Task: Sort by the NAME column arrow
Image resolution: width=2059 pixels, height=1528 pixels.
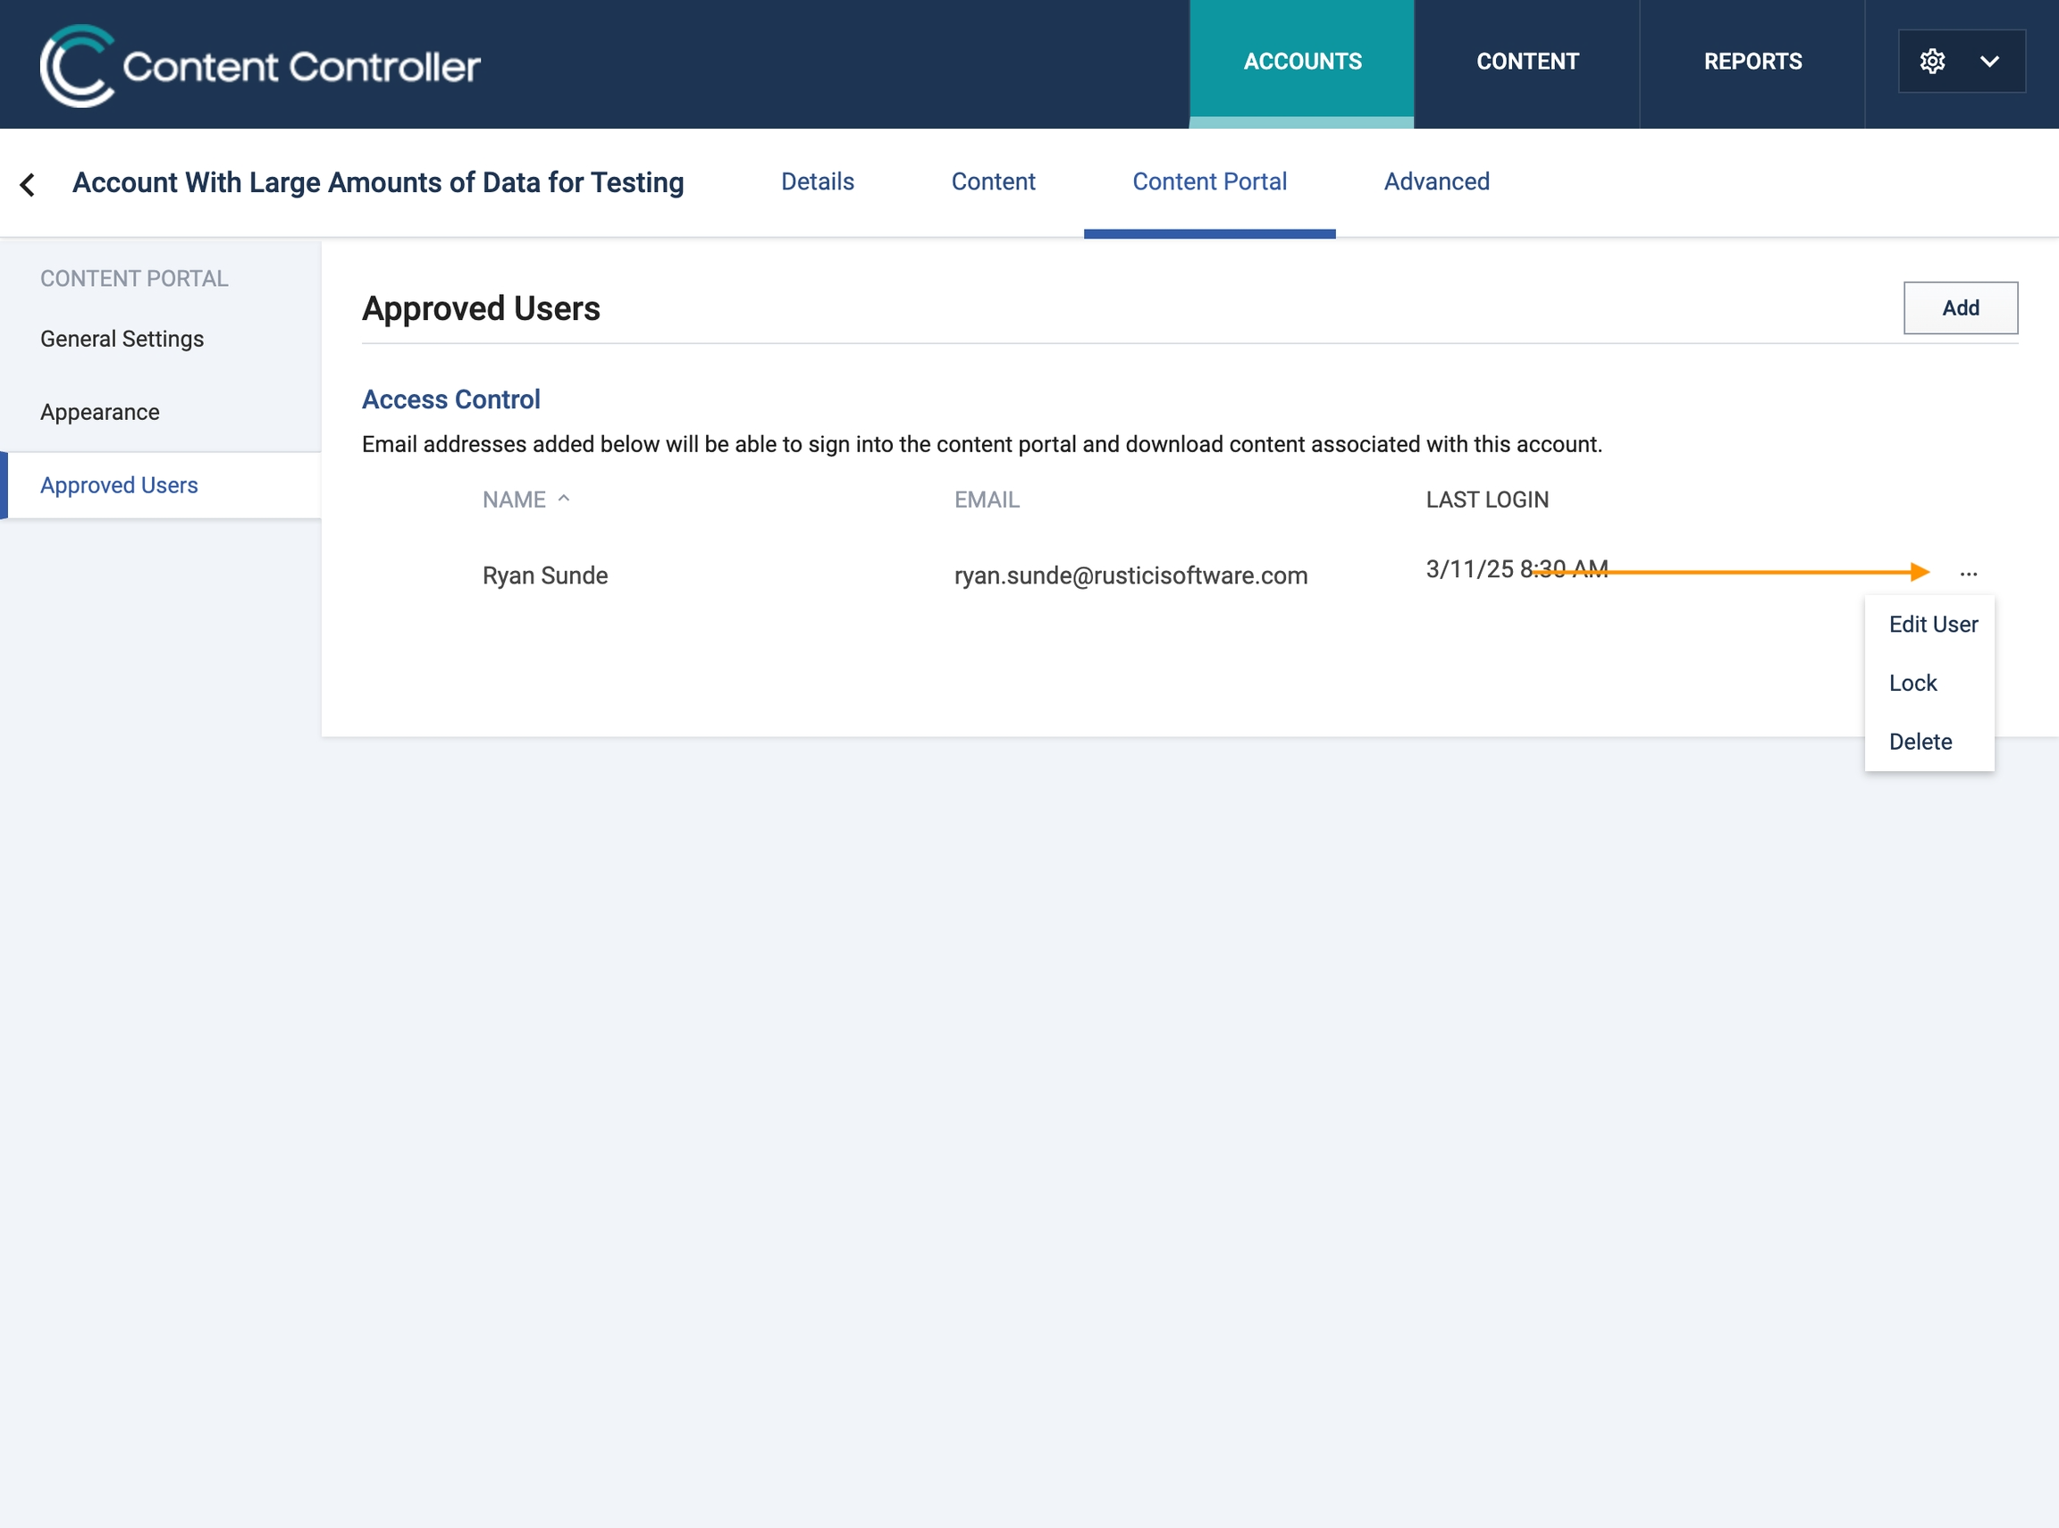Action: [x=563, y=499]
